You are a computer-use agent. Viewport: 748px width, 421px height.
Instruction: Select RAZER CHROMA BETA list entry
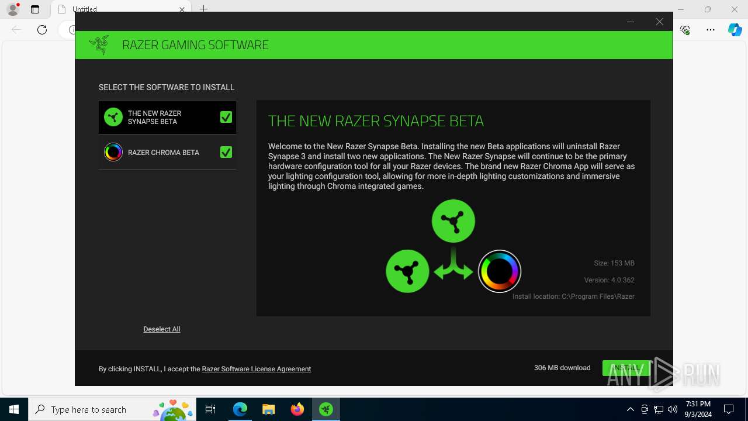[167, 152]
